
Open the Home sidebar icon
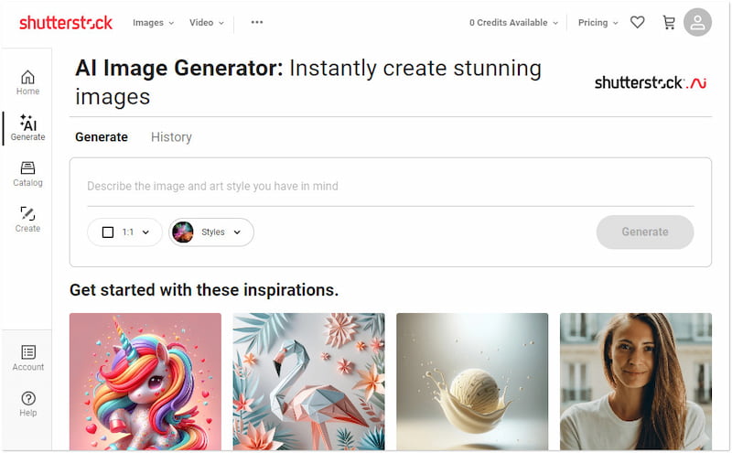tap(27, 81)
